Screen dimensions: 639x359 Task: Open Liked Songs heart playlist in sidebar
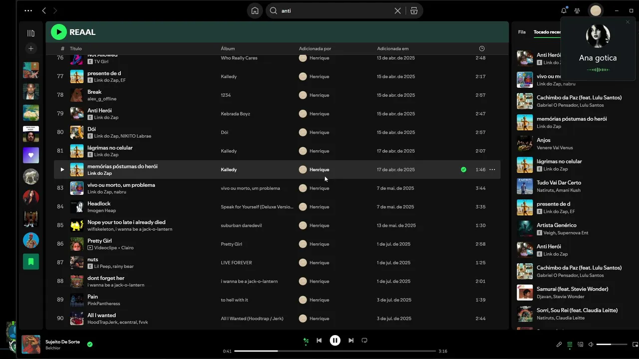point(31,155)
